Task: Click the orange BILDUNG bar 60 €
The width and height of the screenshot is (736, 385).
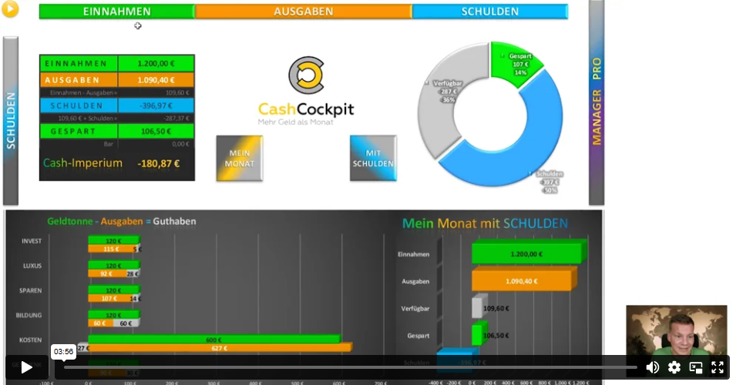Action: pyautogui.click(x=100, y=323)
